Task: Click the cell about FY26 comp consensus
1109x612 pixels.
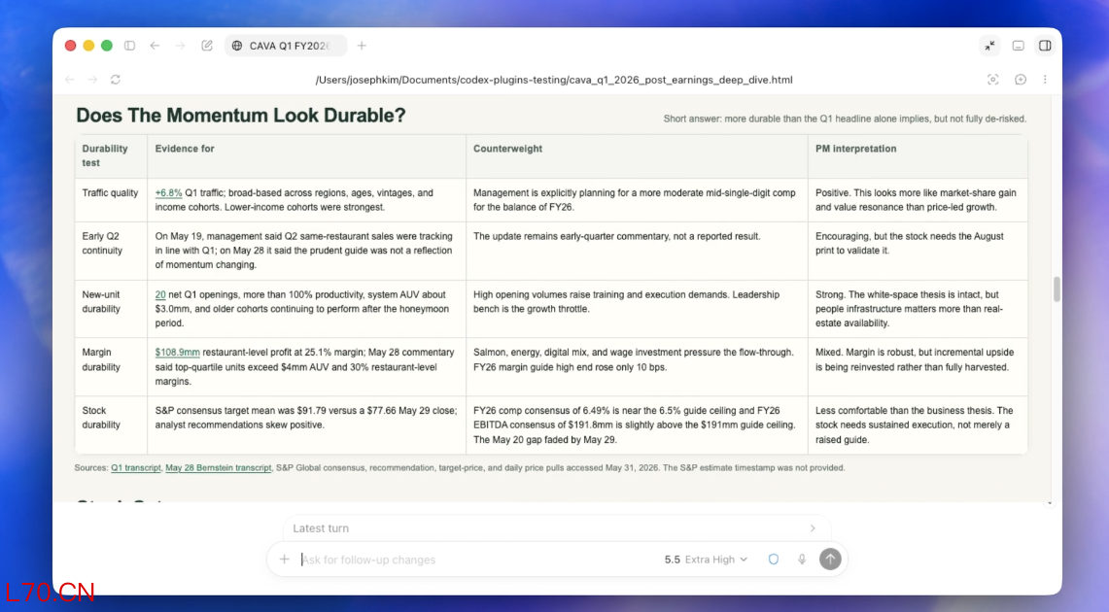Action: 637,425
